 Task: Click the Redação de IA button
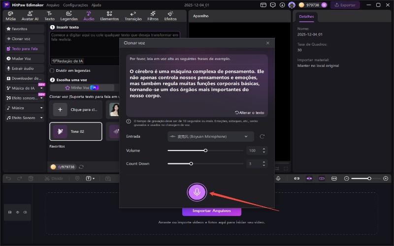[x=67, y=61]
